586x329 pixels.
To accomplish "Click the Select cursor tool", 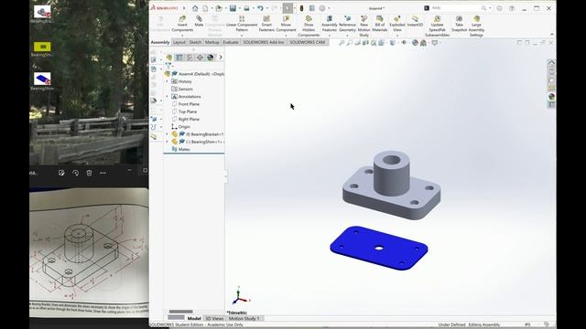I will (x=288, y=8).
